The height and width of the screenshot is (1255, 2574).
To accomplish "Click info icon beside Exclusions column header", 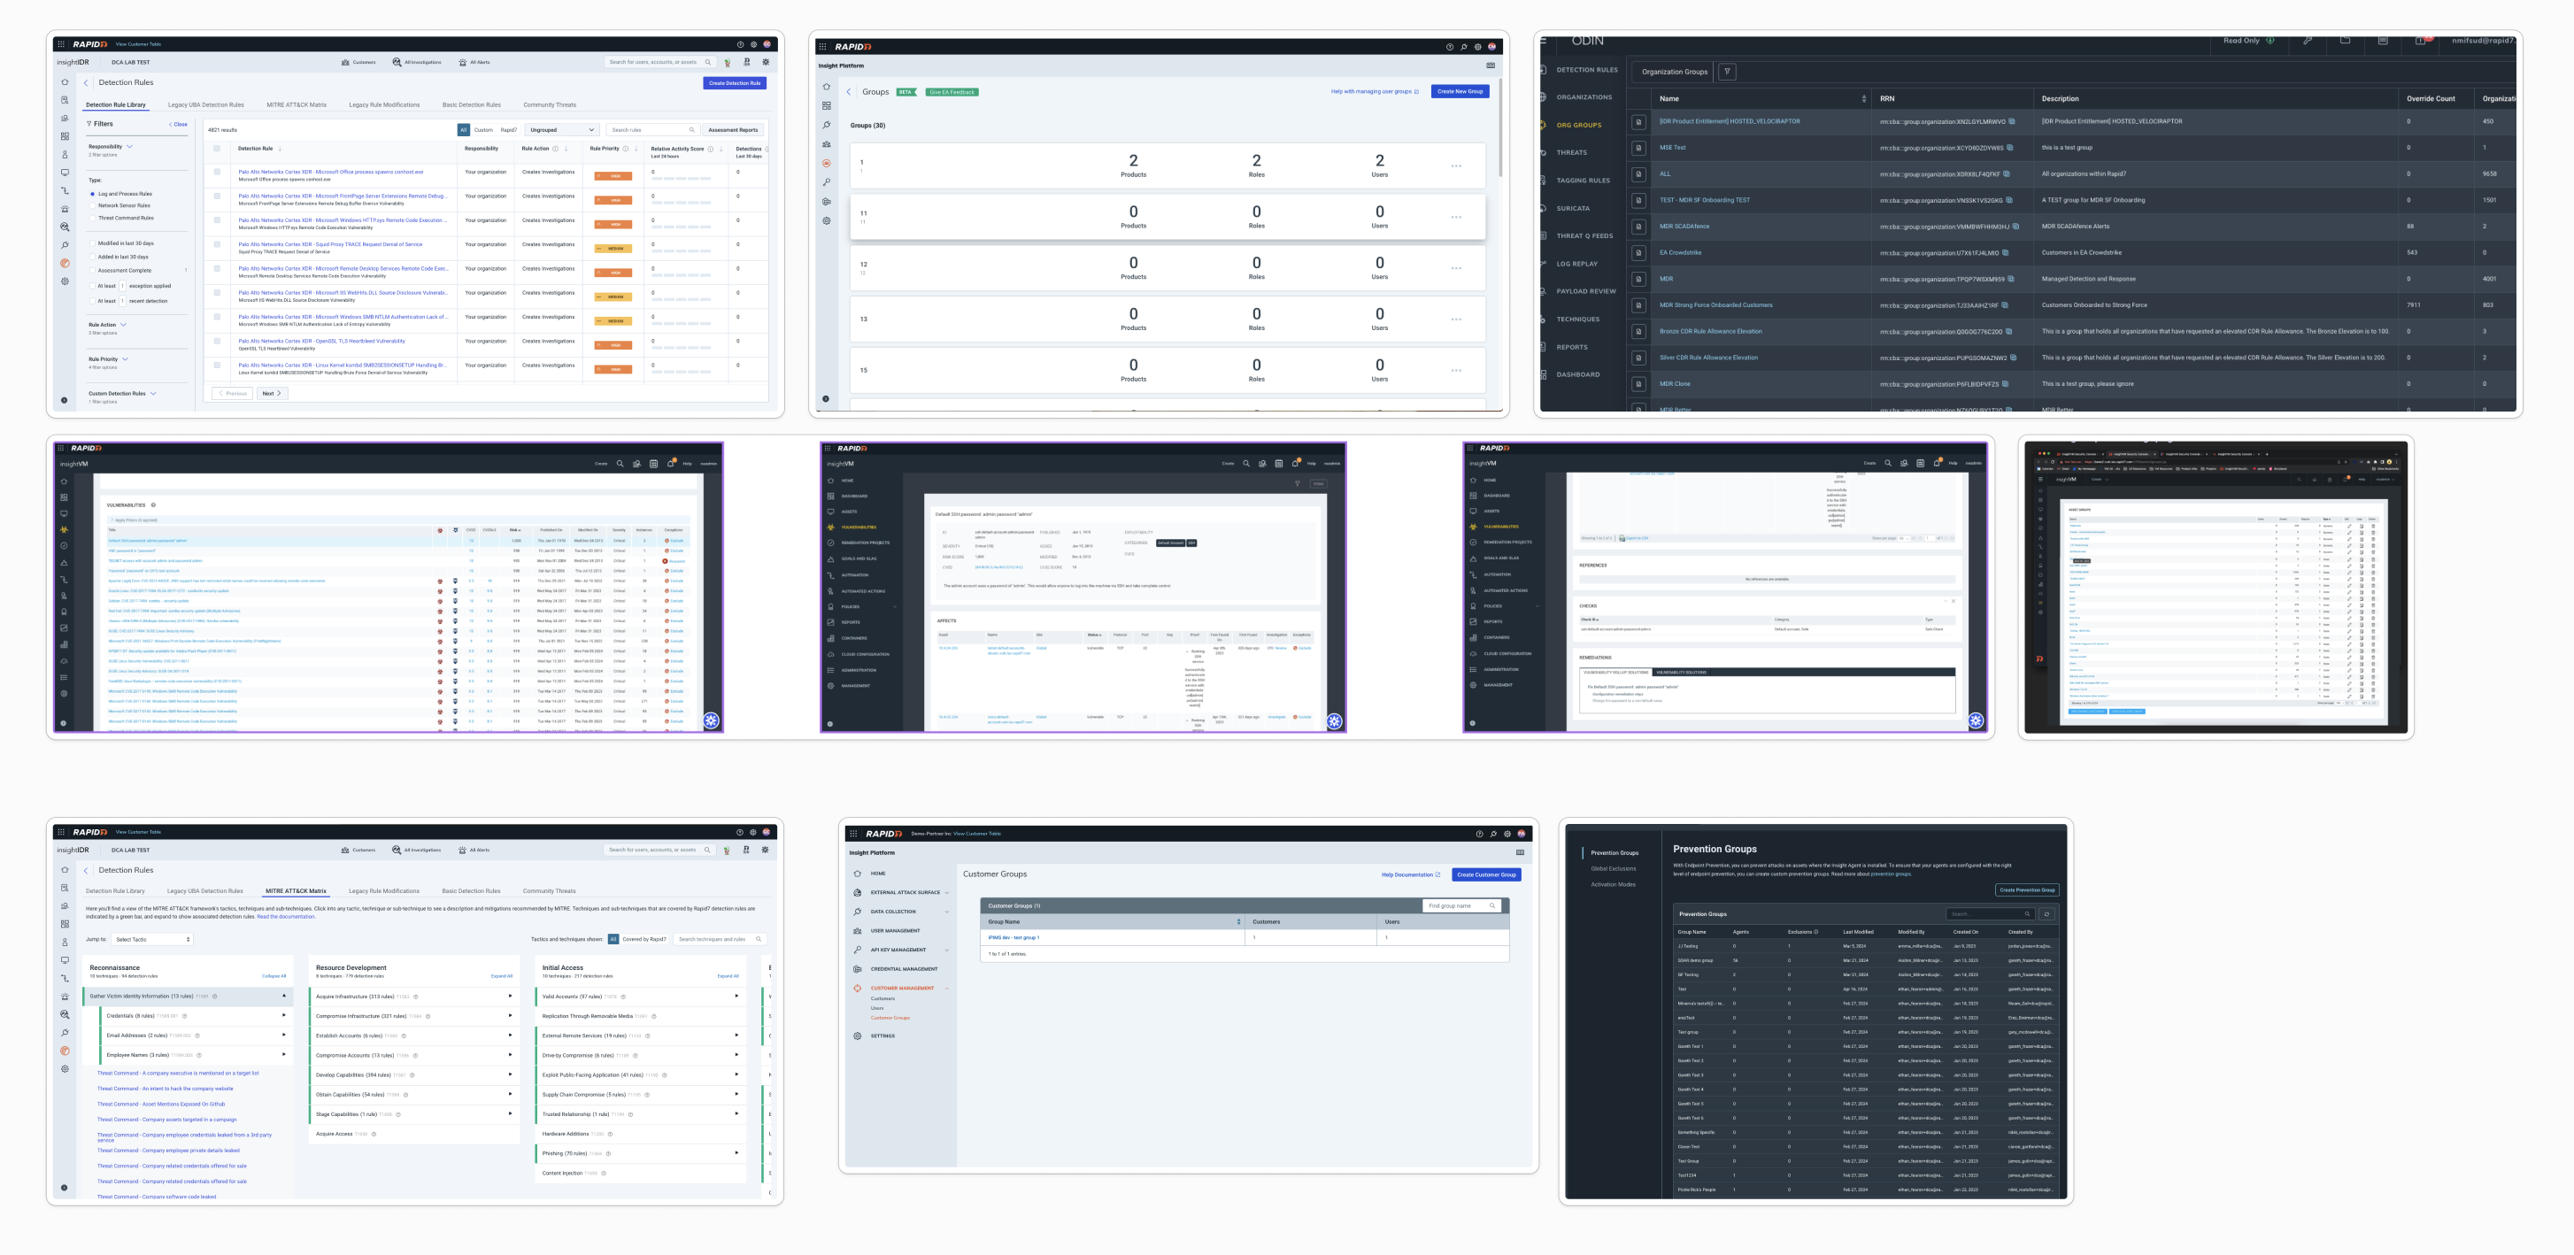I will [x=1815, y=932].
